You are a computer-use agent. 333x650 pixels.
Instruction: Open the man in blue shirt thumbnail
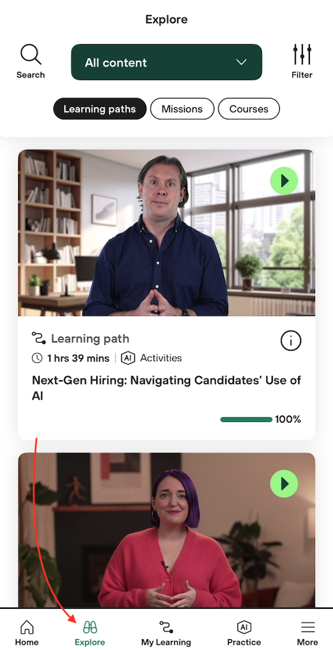[x=166, y=233]
